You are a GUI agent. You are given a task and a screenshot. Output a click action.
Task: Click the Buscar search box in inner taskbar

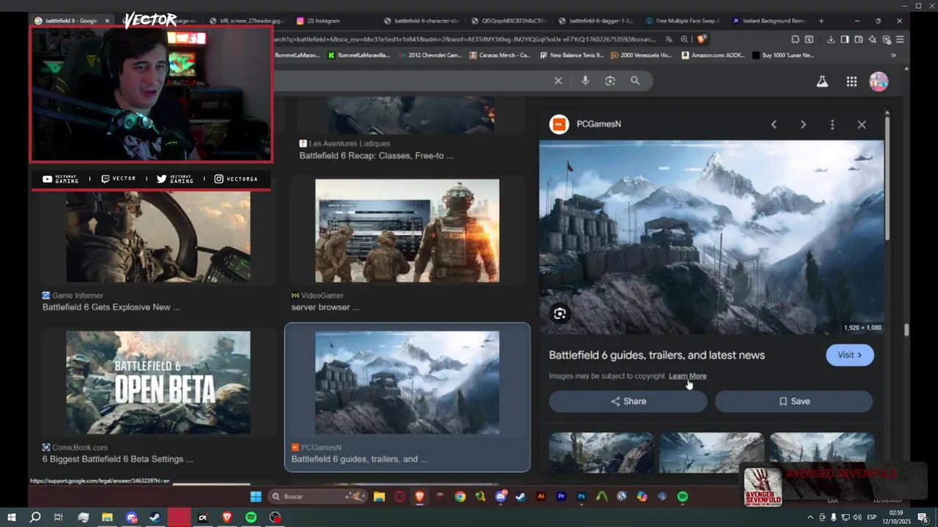click(x=317, y=496)
